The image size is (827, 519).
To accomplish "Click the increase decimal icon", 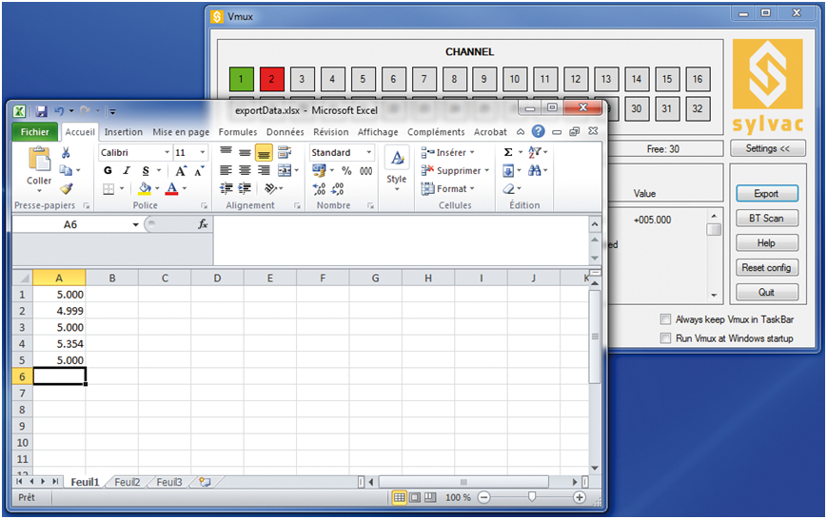I will (x=319, y=188).
